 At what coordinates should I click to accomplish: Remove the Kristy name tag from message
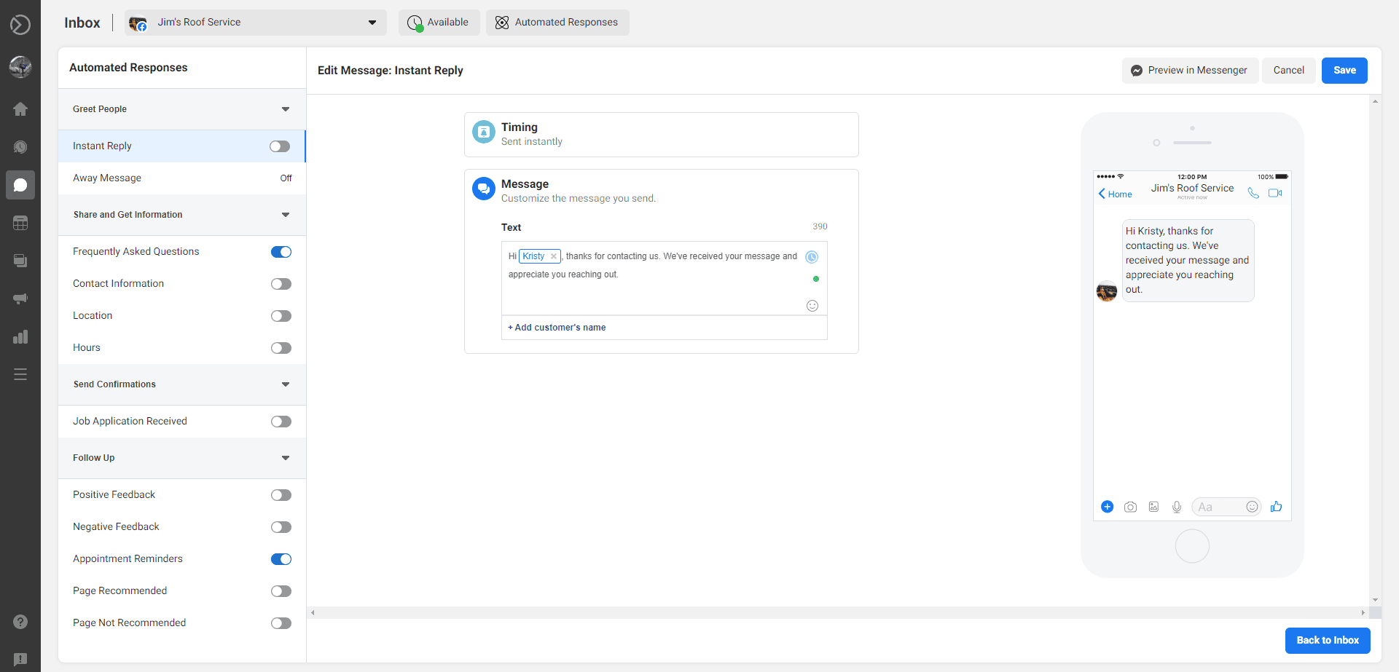[x=554, y=256]
